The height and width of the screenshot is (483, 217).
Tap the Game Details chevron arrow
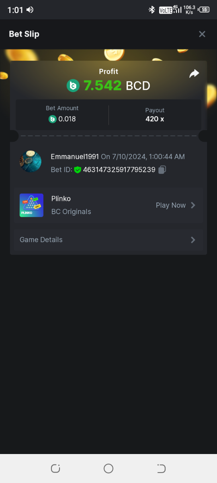(193, 240)
